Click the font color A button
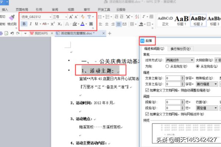Screen dimensions: 221x147 click(82, 24)
